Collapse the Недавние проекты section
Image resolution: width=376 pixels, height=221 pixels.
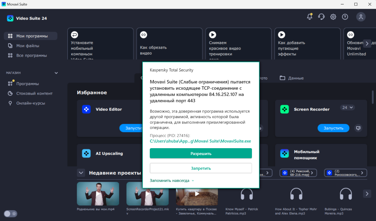[x=81, y=173]
